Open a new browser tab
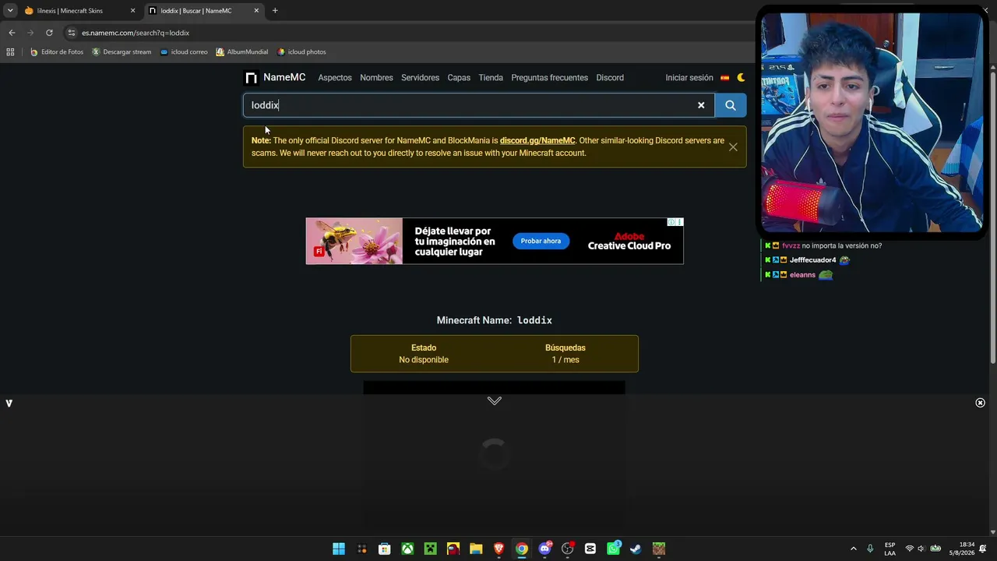 tap(275, 11)
